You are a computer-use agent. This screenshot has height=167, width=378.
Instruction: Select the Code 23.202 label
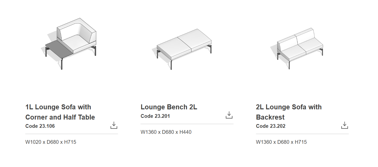pos(270,126)
